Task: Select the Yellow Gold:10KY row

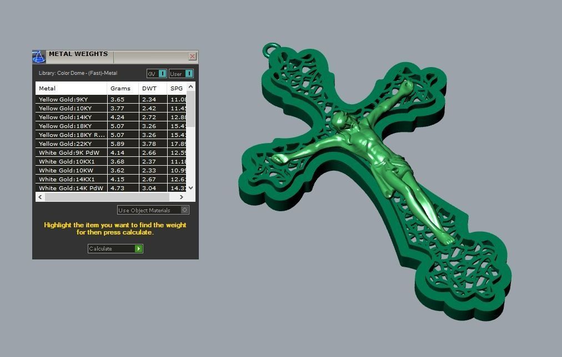Action: tap(111, 108)
